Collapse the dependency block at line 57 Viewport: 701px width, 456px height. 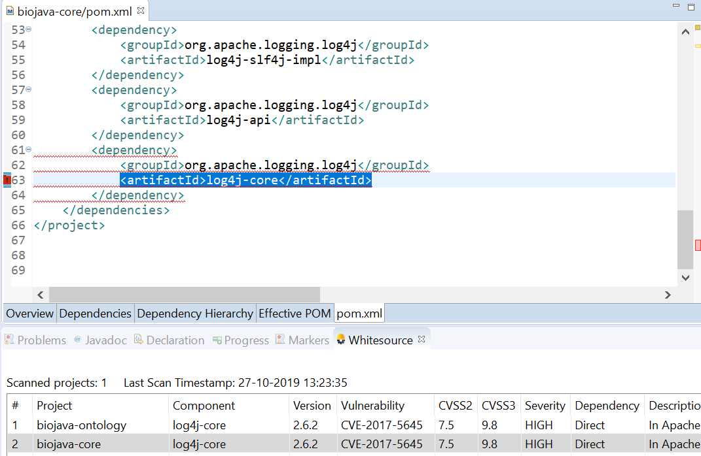[x=29, y=90]
